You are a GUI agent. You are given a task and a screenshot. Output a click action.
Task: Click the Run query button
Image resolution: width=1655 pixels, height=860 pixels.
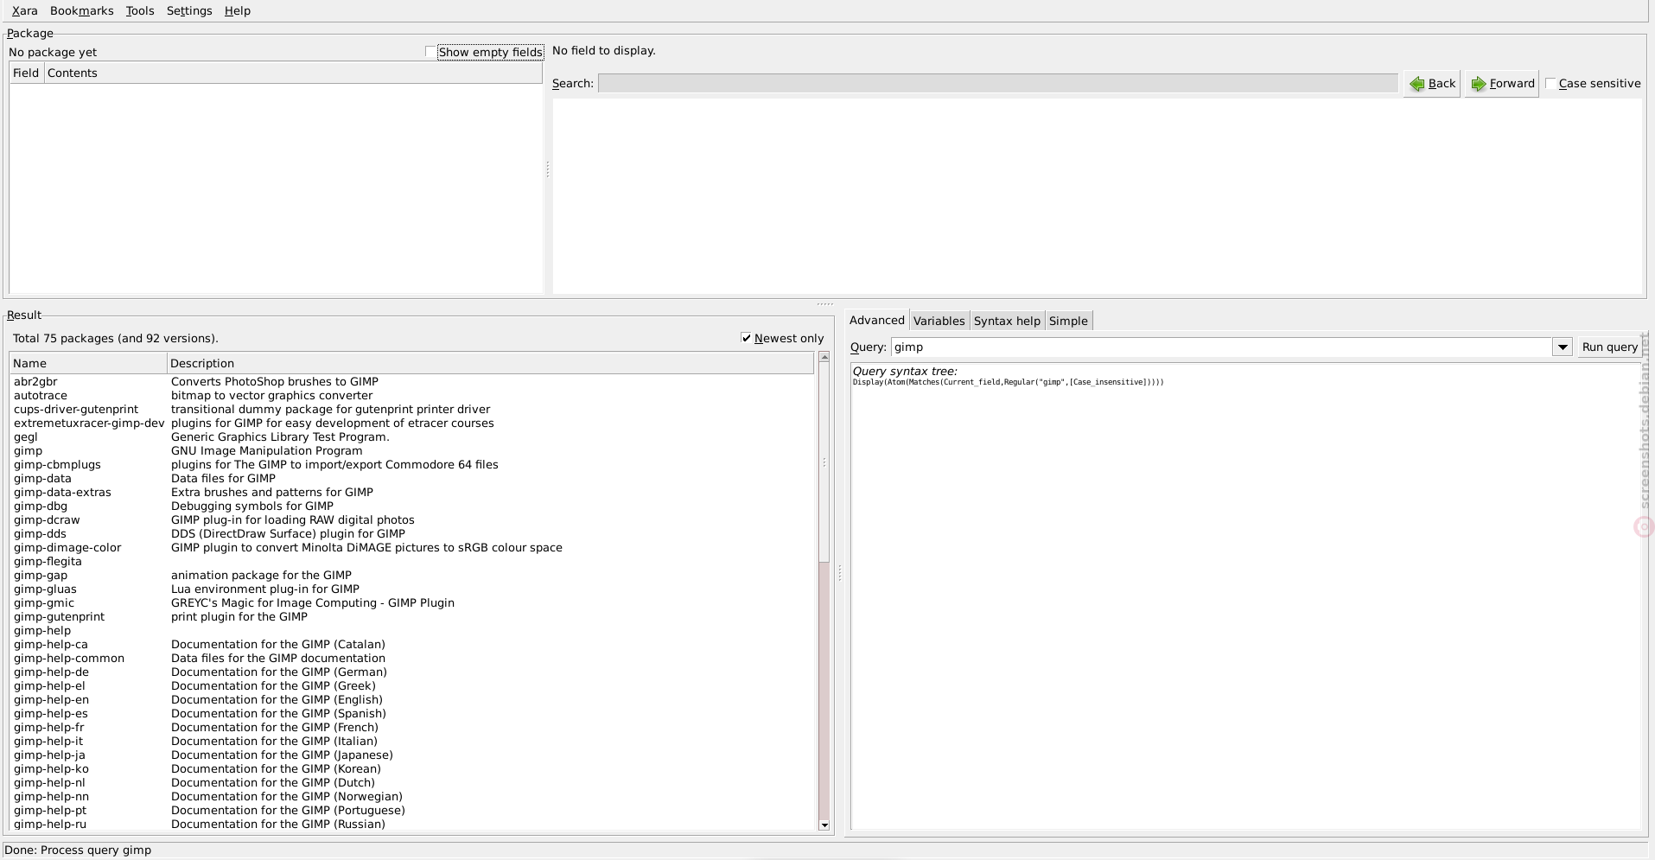pos(1609,347)
